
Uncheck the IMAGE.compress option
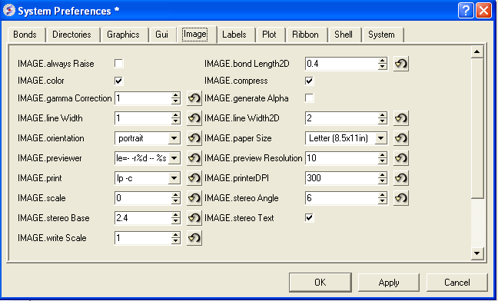point(310,81)
